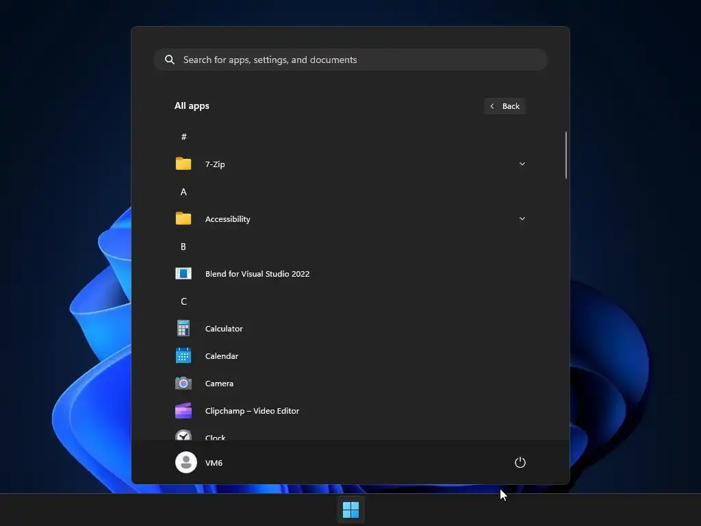Select the '#' letter header
This screenshot has height=526, width=701.
183,136
